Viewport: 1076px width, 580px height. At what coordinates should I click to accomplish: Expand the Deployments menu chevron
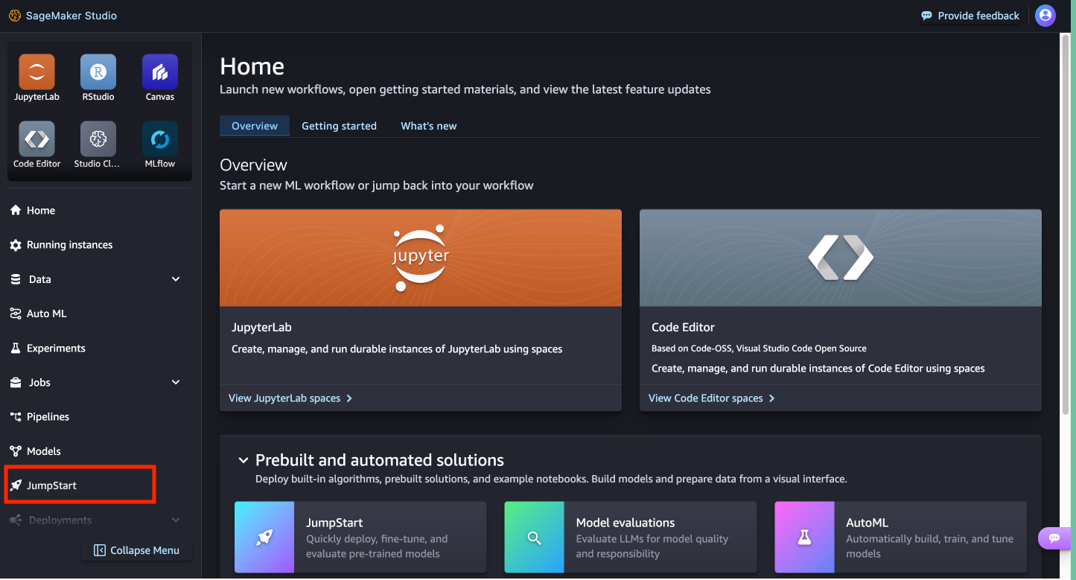pyautogui.click(x=176, y=520)
